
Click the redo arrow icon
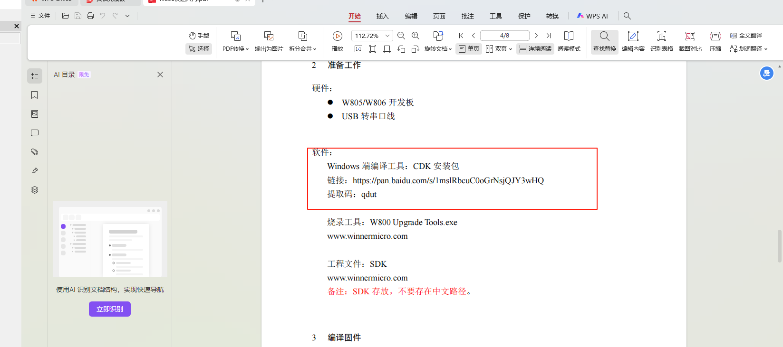tap(115, 16)
